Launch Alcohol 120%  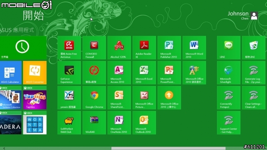point(119,47)
